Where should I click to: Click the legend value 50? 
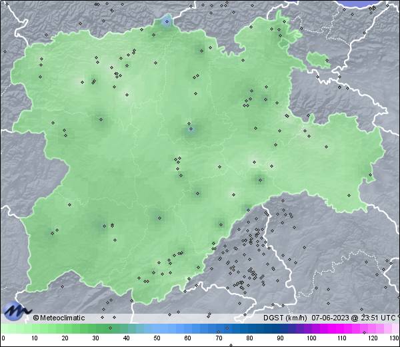pos(157,338)
